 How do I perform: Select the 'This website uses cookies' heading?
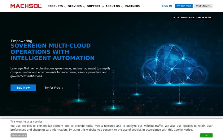26,122
